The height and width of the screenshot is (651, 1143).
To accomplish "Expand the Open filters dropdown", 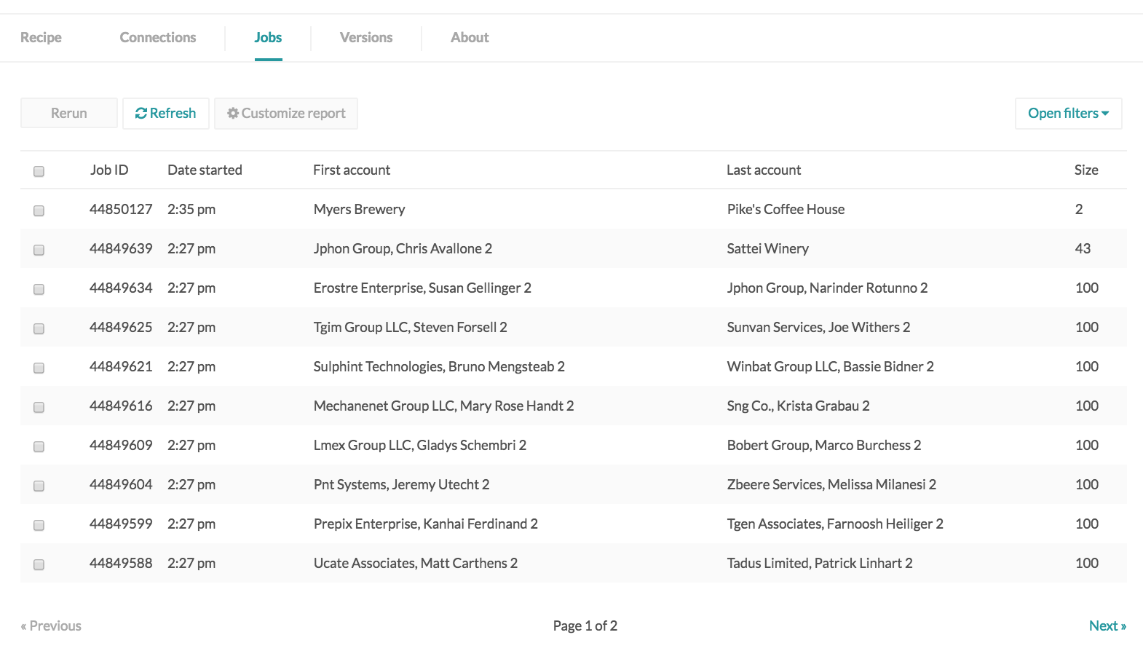I will (x=1067, y=114).
